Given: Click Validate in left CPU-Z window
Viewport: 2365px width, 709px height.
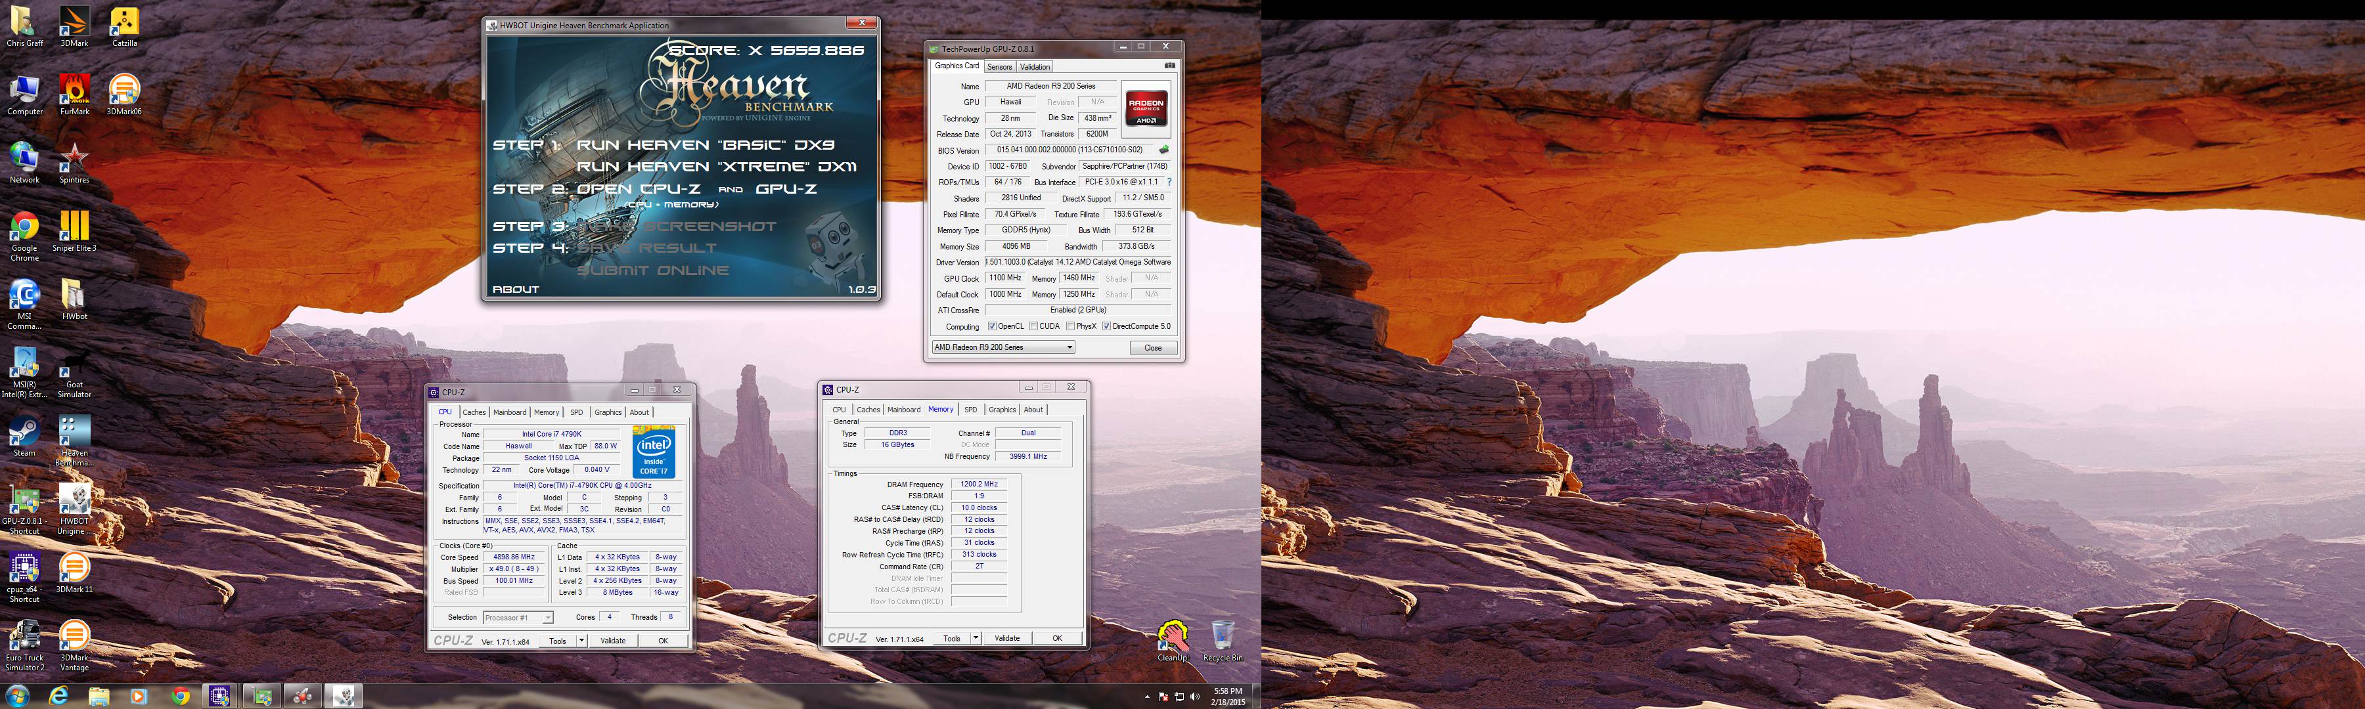Looking at the screenshot, I should pos(612,640).
